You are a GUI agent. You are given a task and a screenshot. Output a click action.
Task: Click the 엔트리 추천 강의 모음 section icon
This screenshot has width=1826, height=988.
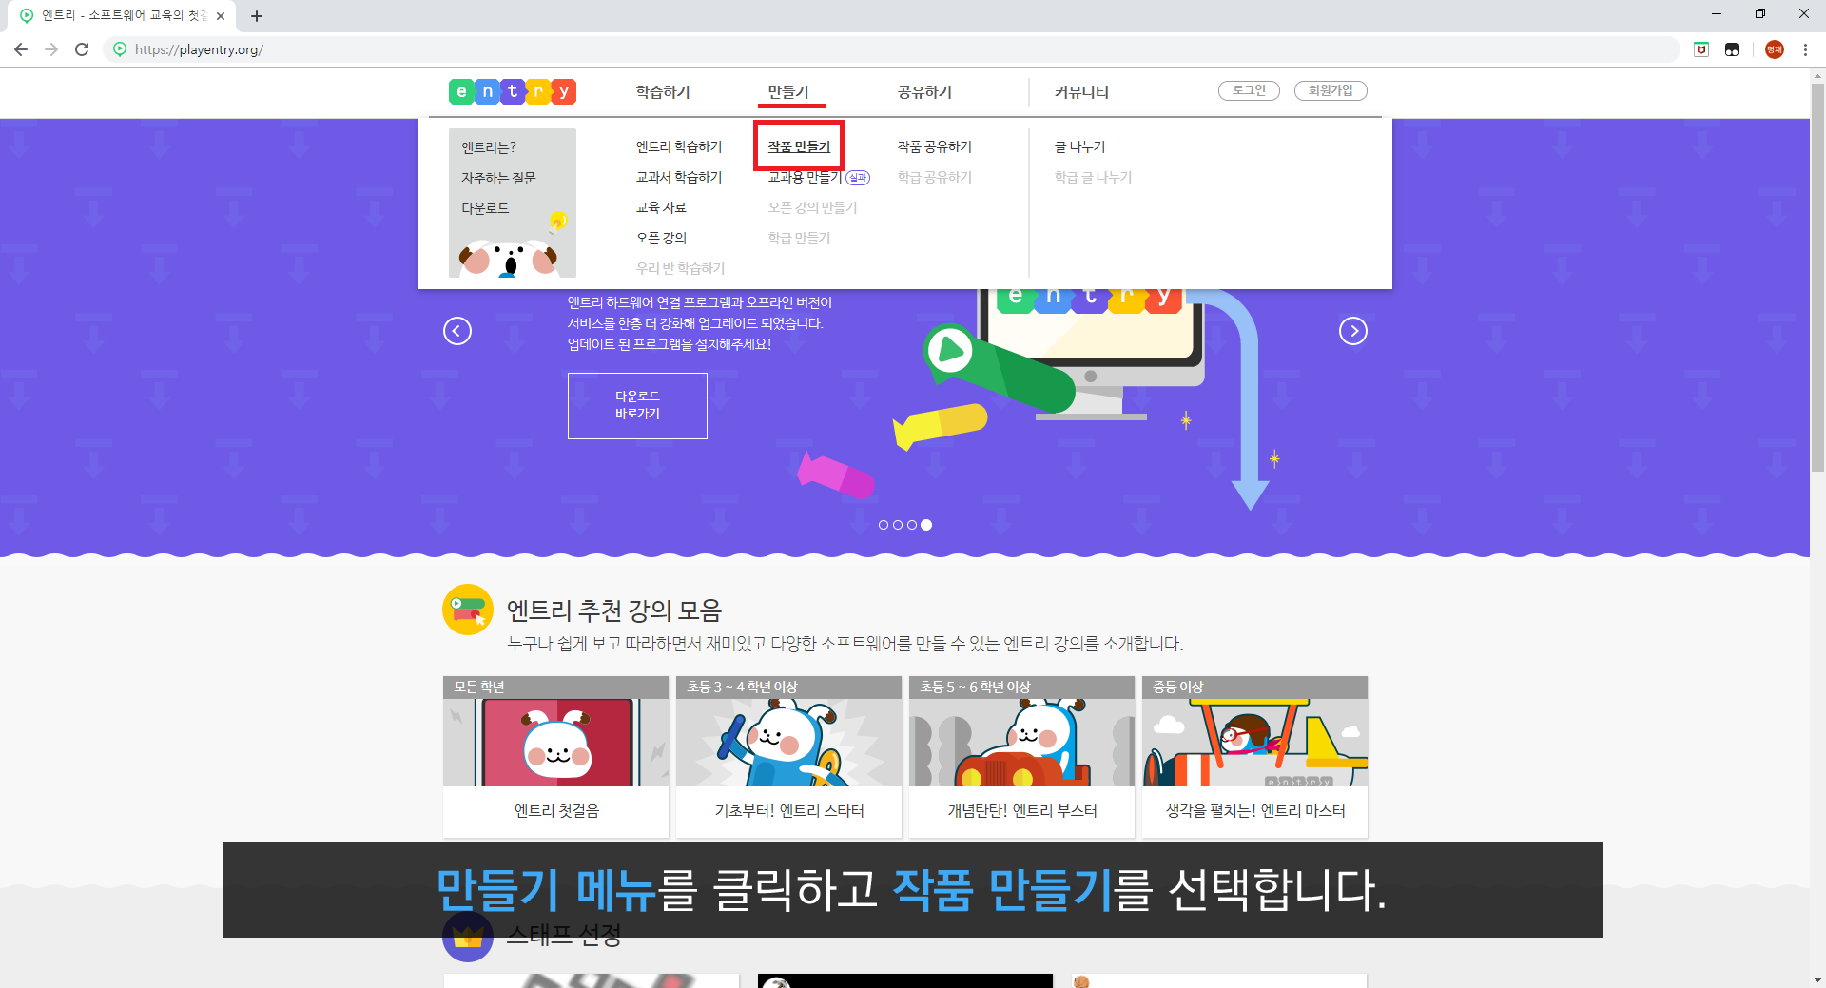pos(468,610)
